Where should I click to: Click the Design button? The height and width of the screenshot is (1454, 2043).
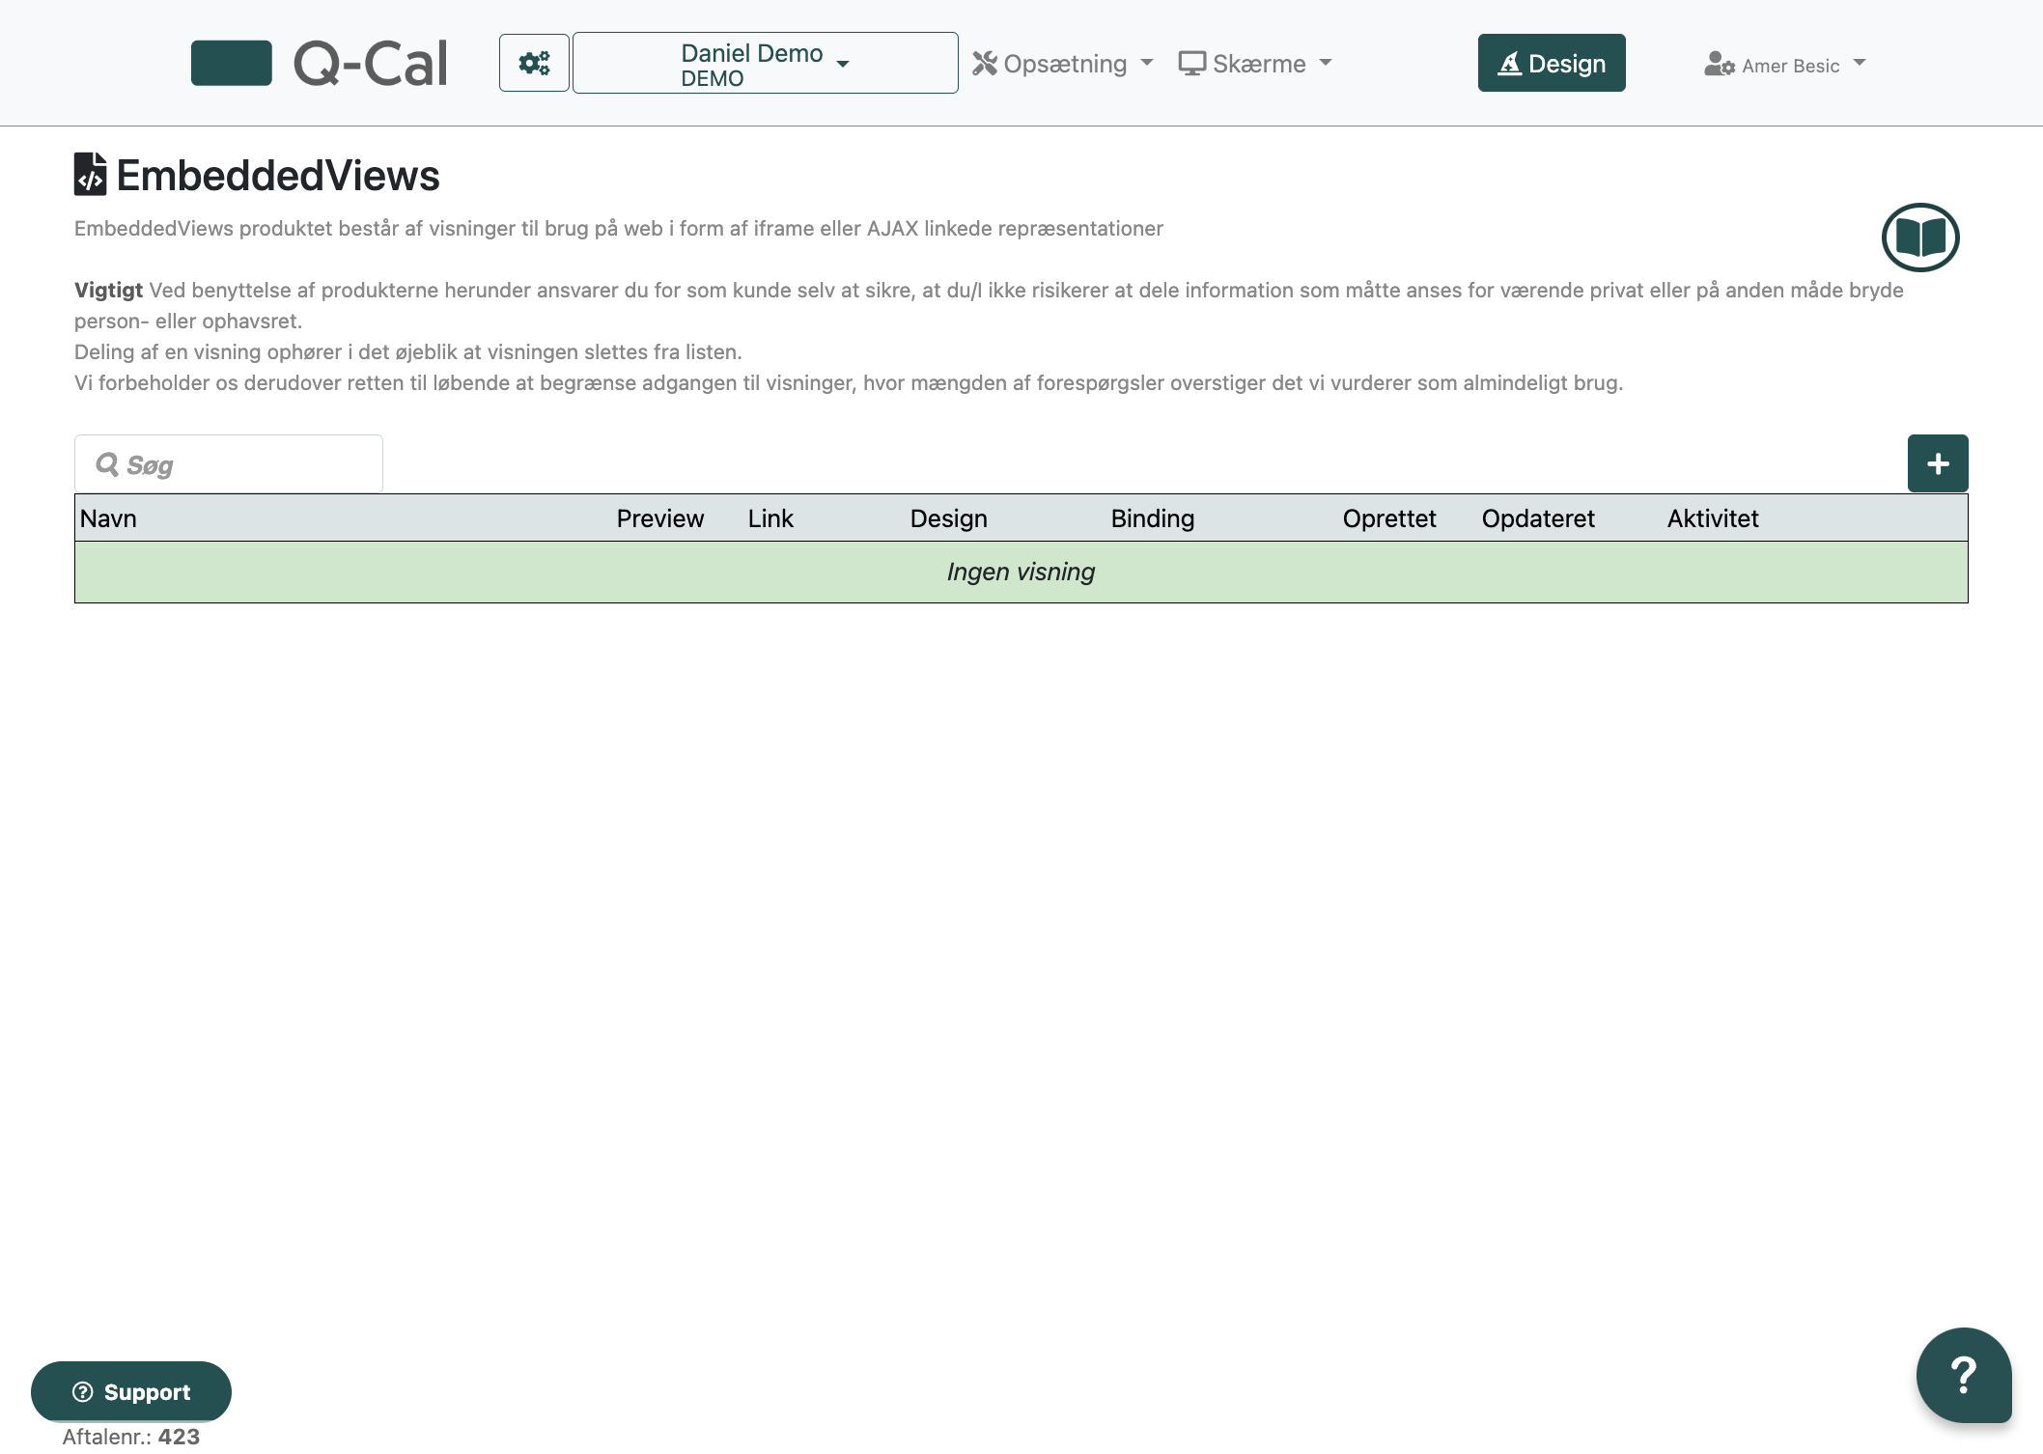1552,63
